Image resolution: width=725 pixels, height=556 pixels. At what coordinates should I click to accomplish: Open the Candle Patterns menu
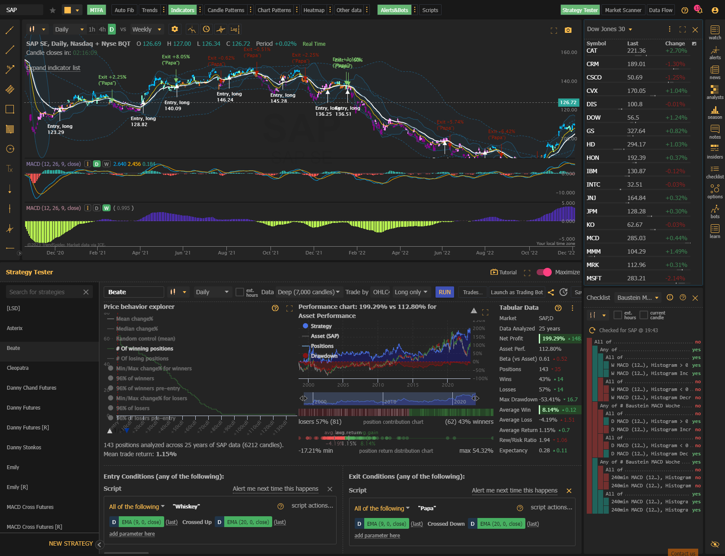[226, 10]
